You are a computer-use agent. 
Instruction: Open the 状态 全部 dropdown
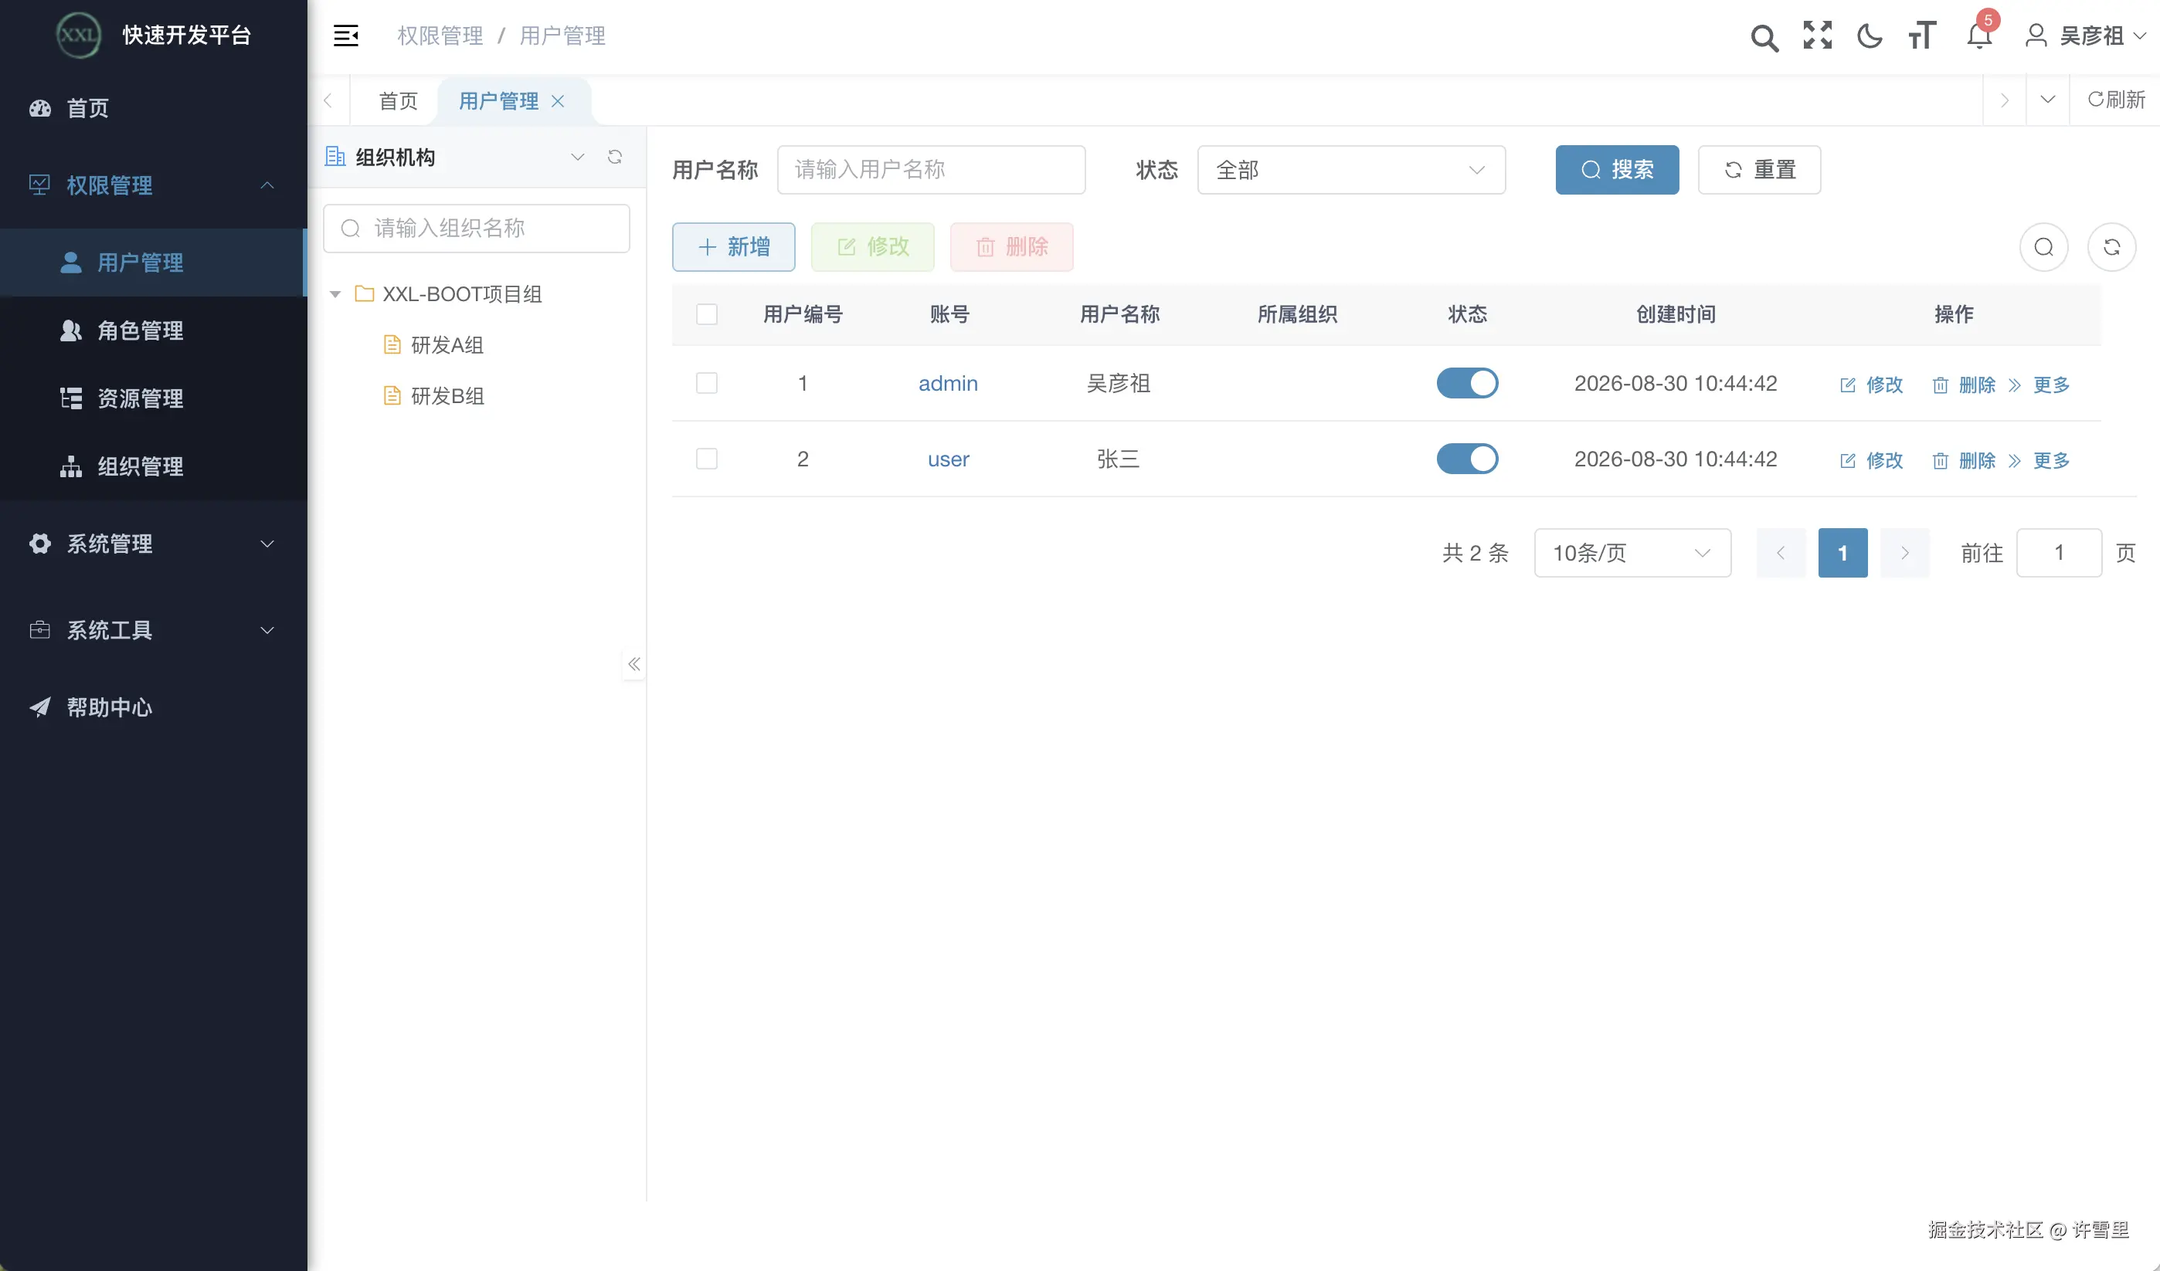(x=1351, y=170)
